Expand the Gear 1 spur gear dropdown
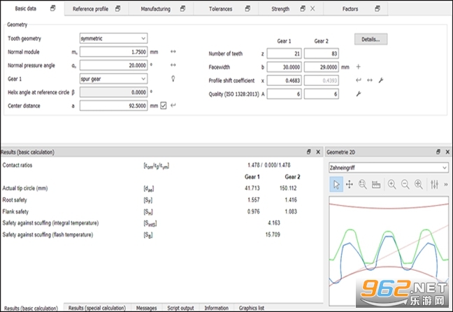This screenshot has height=312, width=453. (x=113, y=79)
